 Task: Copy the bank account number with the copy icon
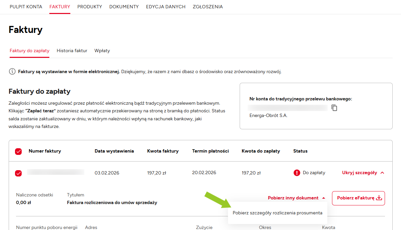click(334, 108)
